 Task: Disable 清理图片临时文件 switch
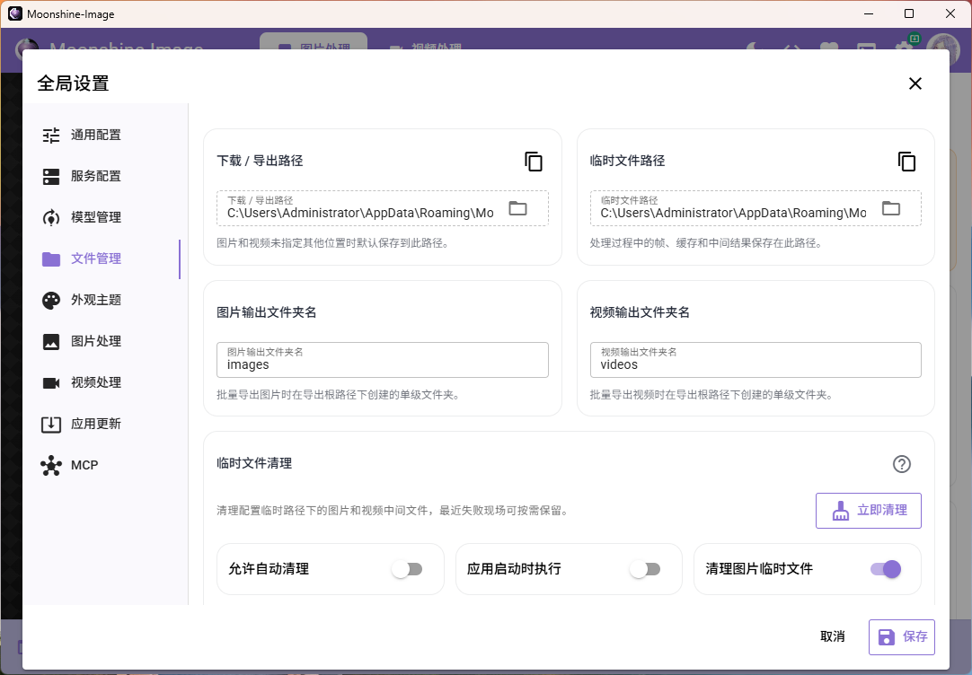pyautogui.click(x=885, y=569)
